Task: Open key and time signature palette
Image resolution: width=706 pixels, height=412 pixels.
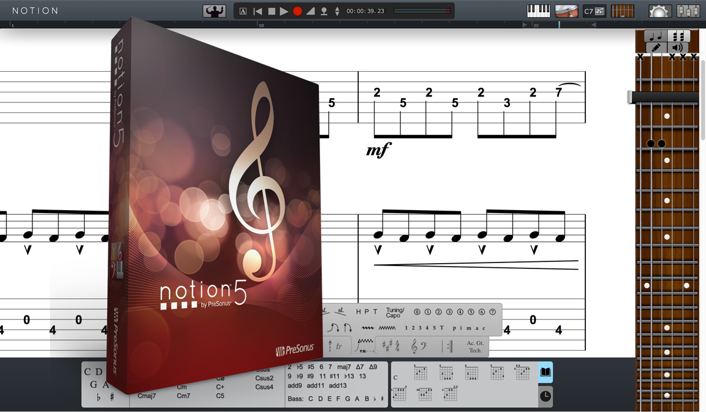Action: point(391,345)
